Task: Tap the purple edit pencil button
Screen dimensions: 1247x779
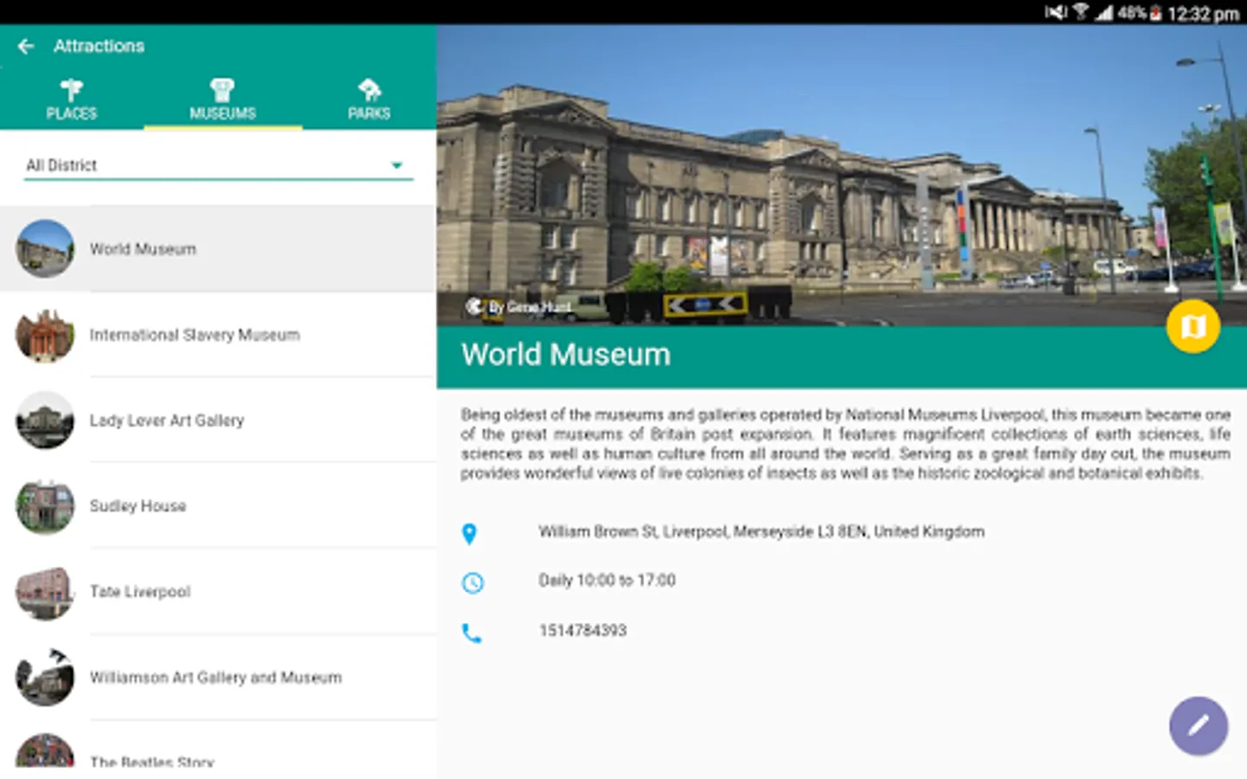Action: (x=1199, y=726)
